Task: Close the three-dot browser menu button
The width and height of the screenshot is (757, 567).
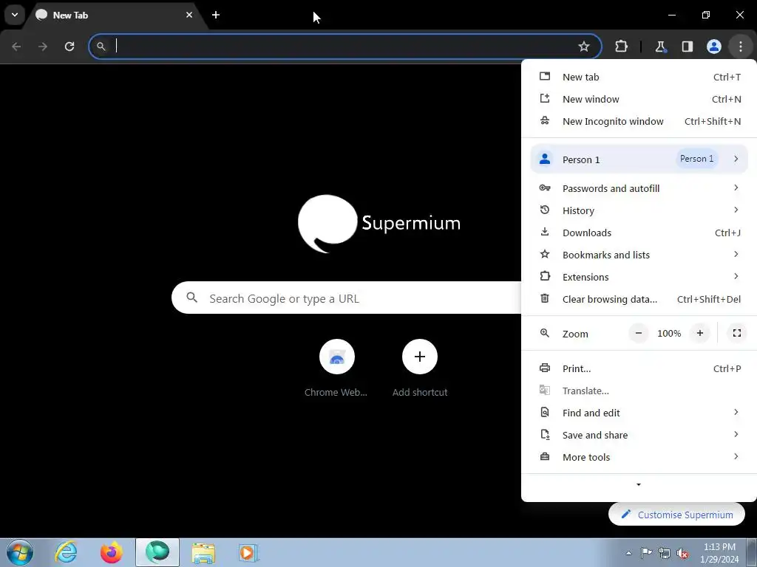Action: pos(740,47)
